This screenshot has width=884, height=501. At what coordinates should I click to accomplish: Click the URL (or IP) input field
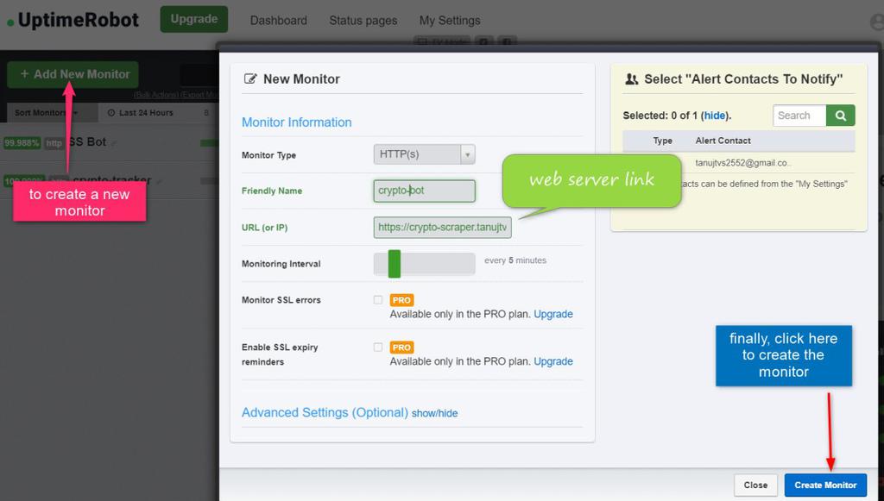point(442,228)
